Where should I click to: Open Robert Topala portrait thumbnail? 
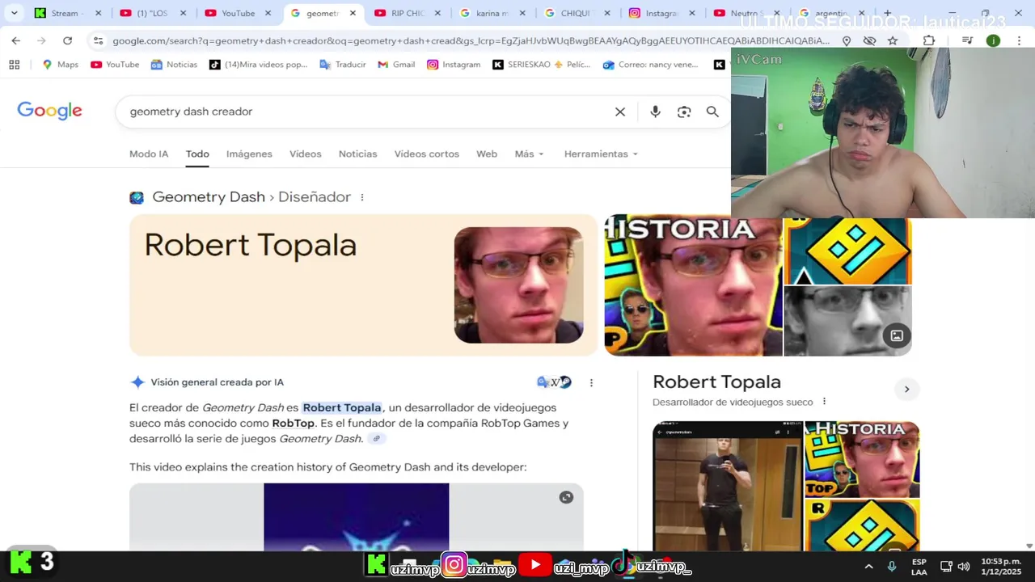click(518, 285)
